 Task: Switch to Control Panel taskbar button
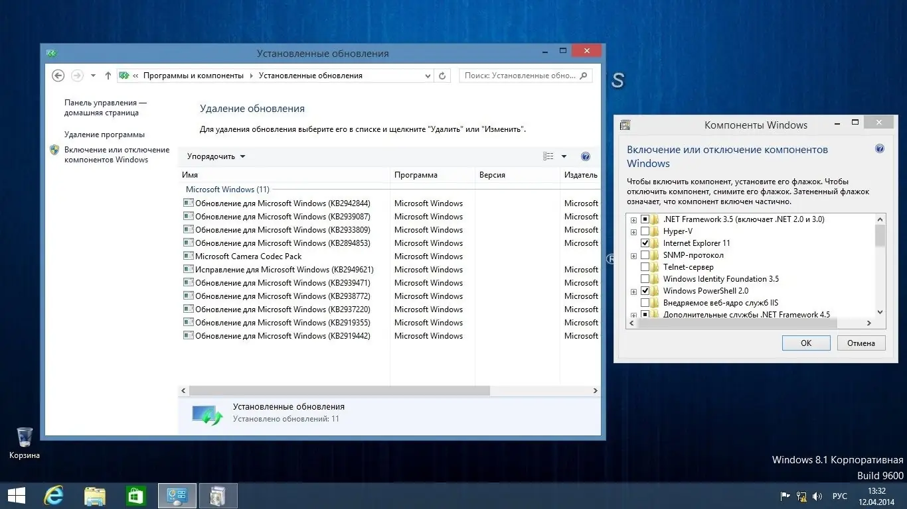[177, 496]
